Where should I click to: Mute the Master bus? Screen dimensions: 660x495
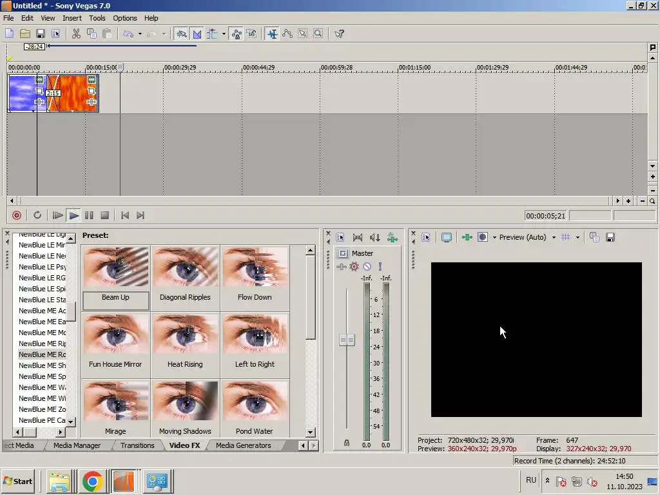pyautogui.click(x=367, y=266)
